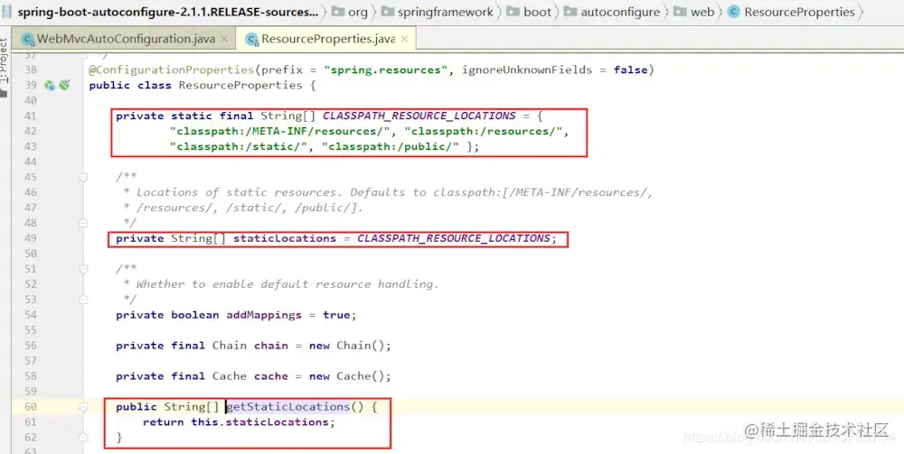Click fold end marker at line 53
The width and height of the screenshot is (904, 454).
pos(83,300)
